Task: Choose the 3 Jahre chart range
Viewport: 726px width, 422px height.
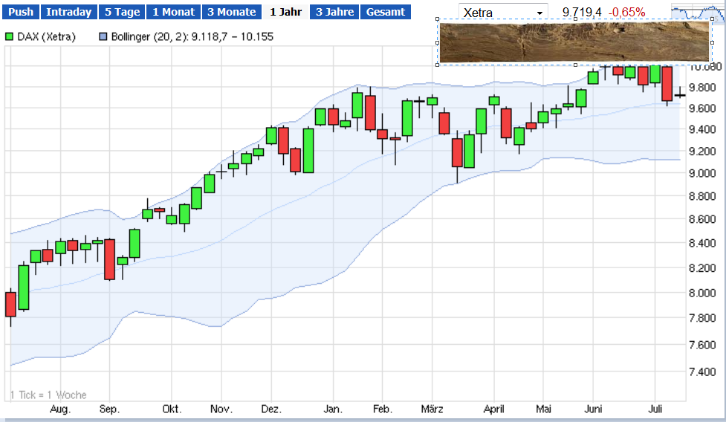Action: [334, 12]
